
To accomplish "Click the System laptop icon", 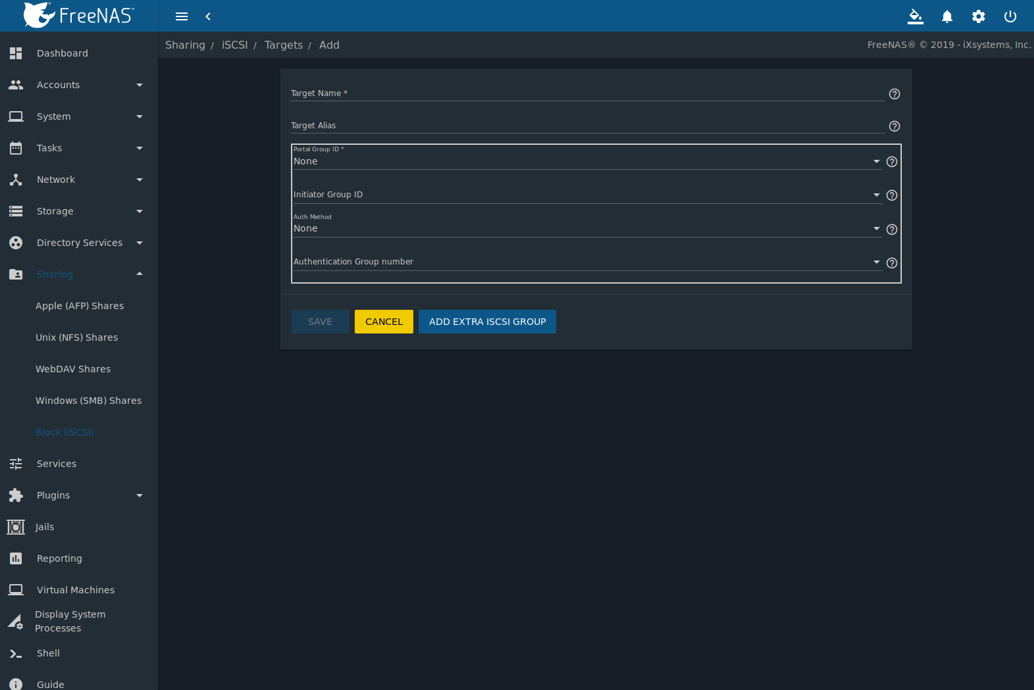I will [x=16, y=116].
